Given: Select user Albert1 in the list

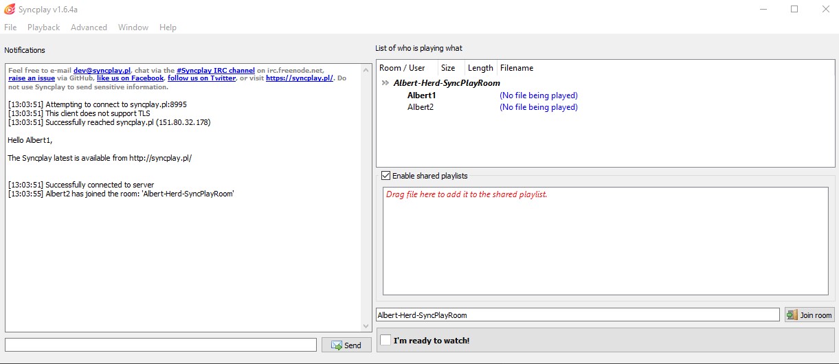Looking at the screenshot, I should [421, 95].
